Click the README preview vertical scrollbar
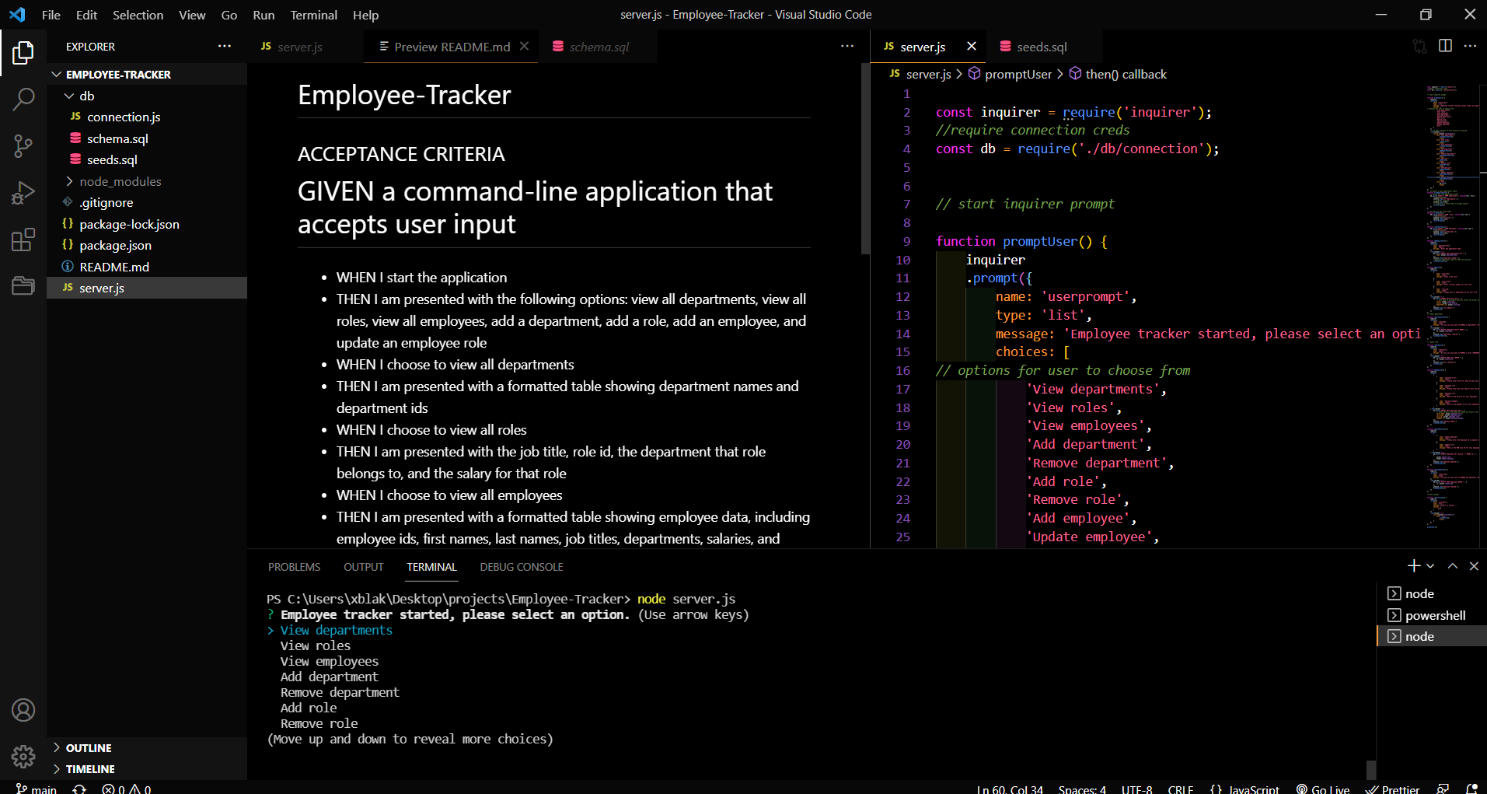This screenshot has width=1487, height=794. pos(865,159)
